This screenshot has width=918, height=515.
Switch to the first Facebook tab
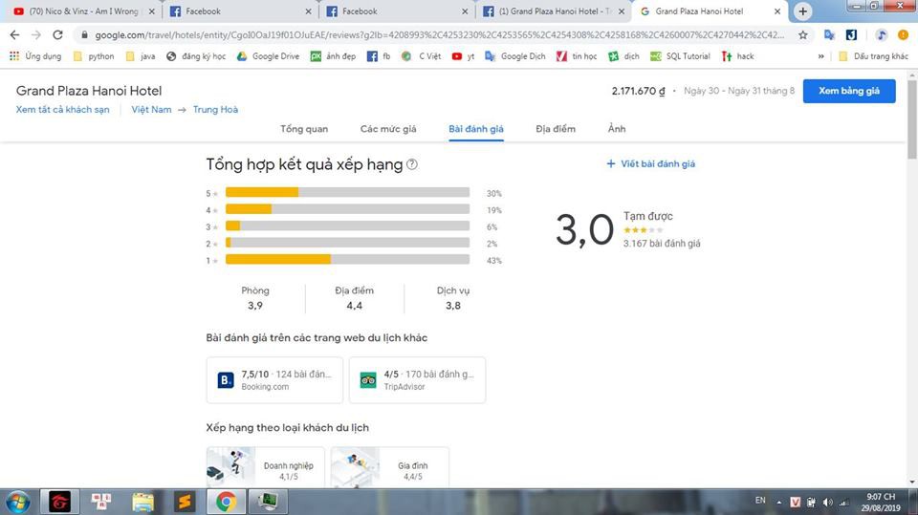tap(240, 11)
